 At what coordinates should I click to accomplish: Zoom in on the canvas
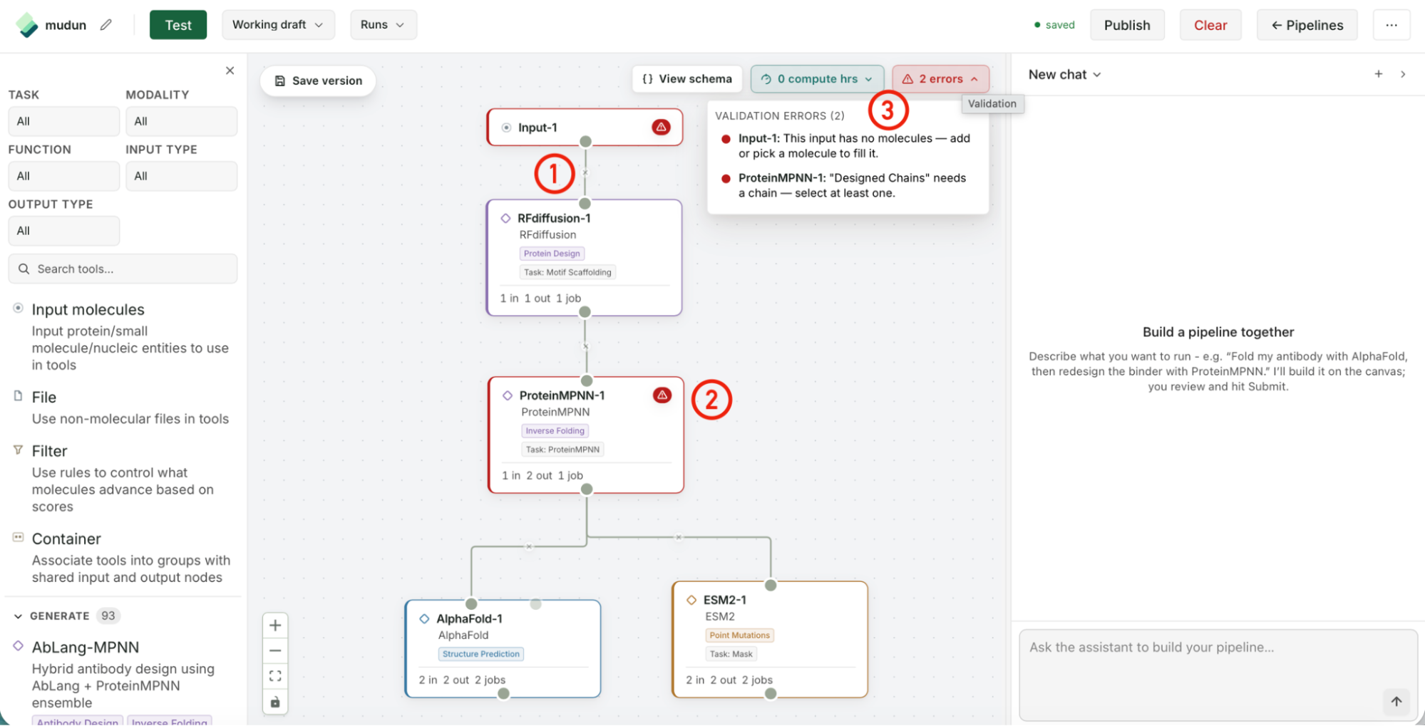(275, 626)
